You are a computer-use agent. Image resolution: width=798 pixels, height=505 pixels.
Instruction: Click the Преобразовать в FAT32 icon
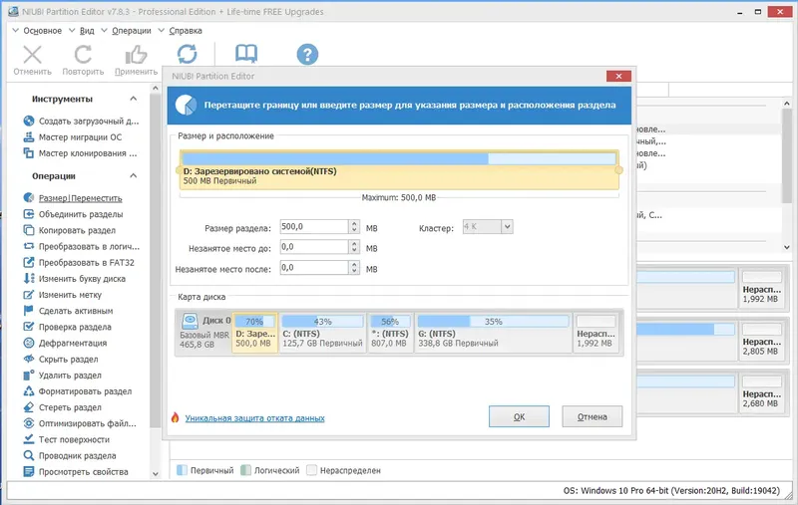(x=29, y=262)
